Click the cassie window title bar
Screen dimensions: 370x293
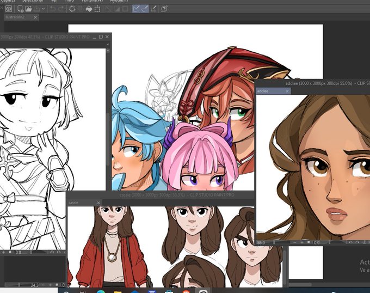point(161,195)
